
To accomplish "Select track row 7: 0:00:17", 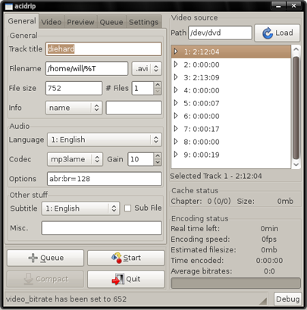I will (231, 129).
